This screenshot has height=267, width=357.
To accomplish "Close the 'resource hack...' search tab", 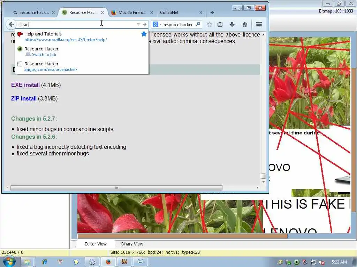I will point(53,13).
